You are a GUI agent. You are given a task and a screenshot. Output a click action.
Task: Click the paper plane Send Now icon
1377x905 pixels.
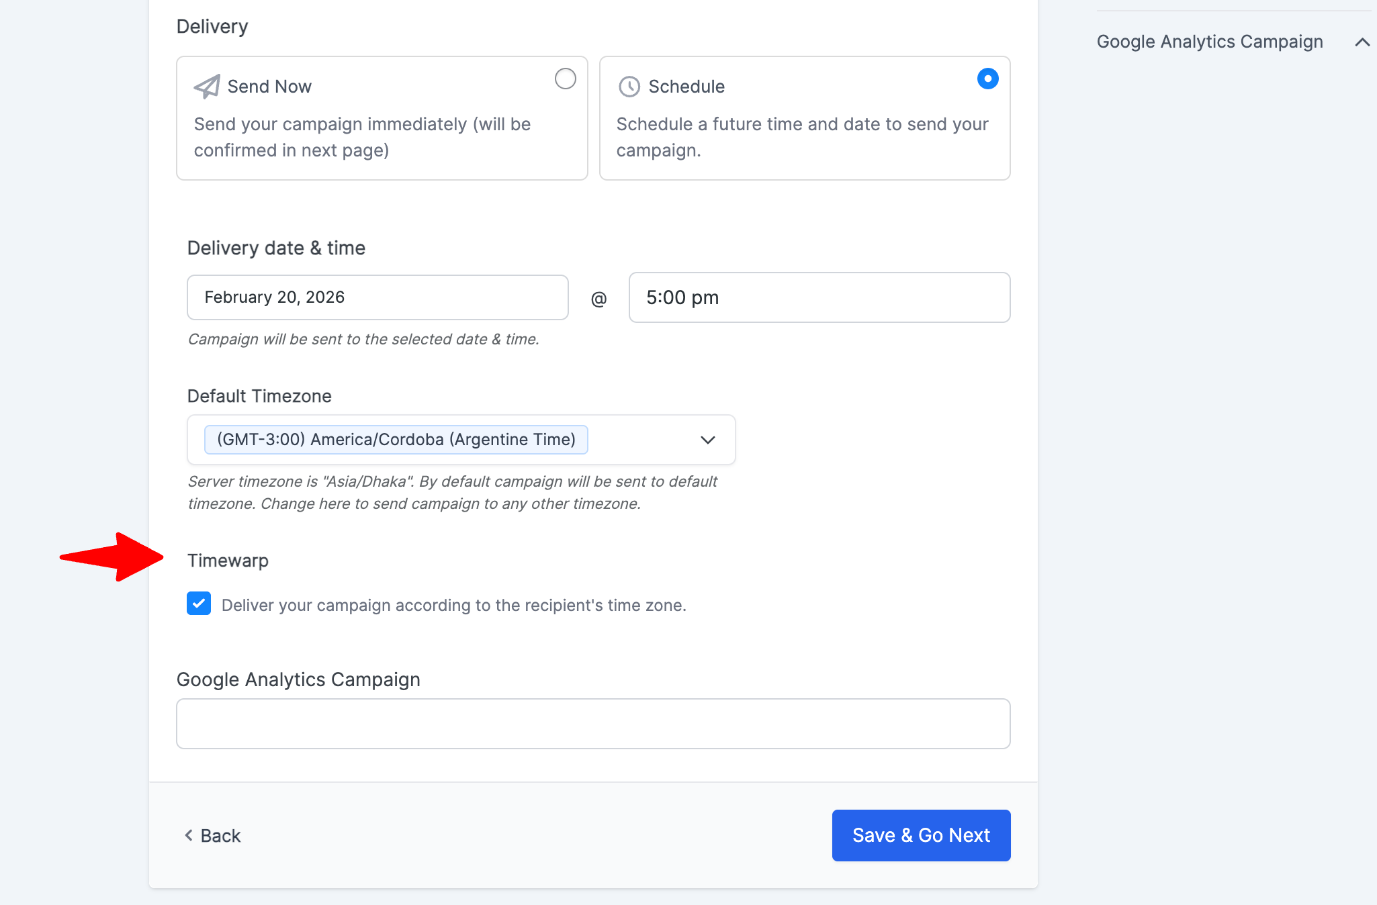207,87
